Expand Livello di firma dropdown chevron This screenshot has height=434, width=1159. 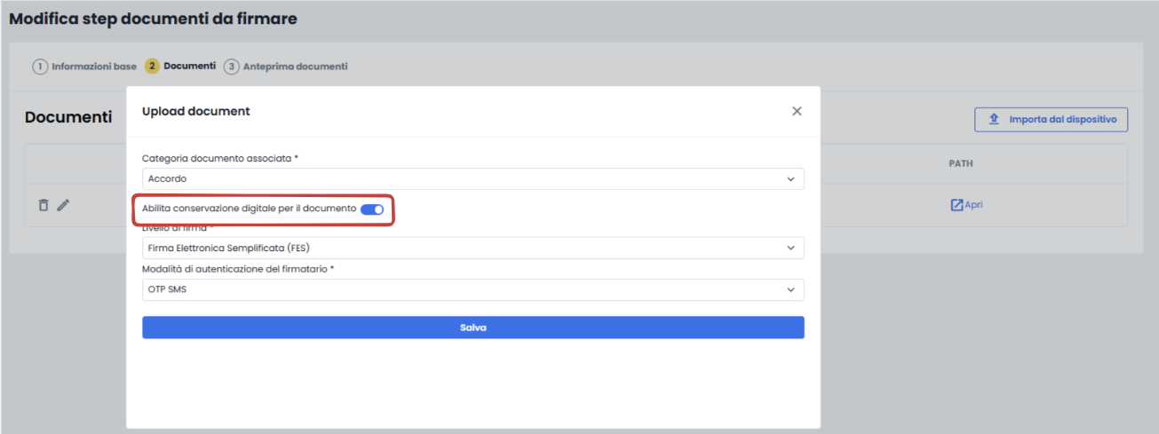coord(790,248)
